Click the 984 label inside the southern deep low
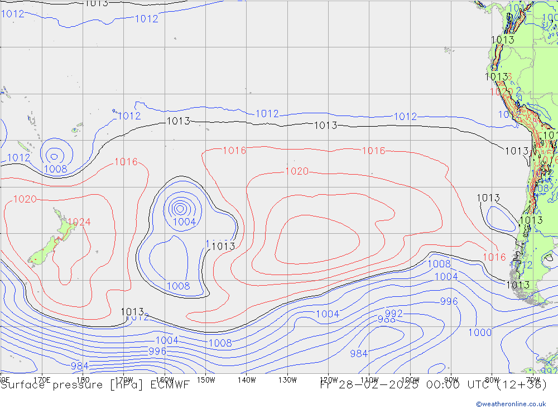558x409 pixels. coord(359,353)
